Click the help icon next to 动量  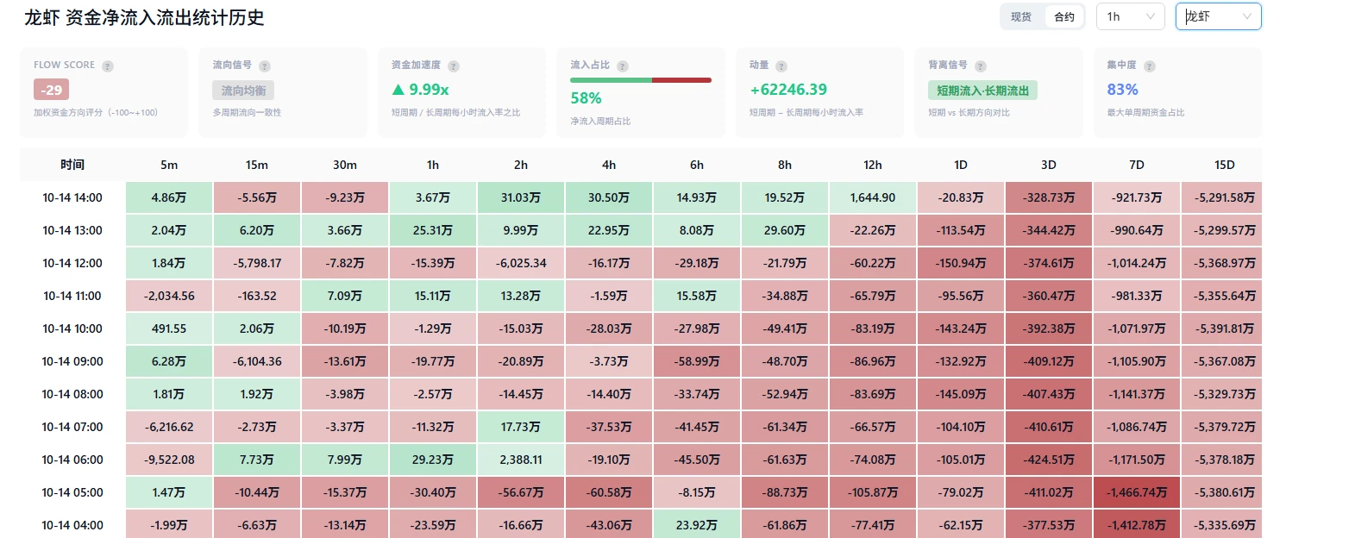[x=781, y=66]
